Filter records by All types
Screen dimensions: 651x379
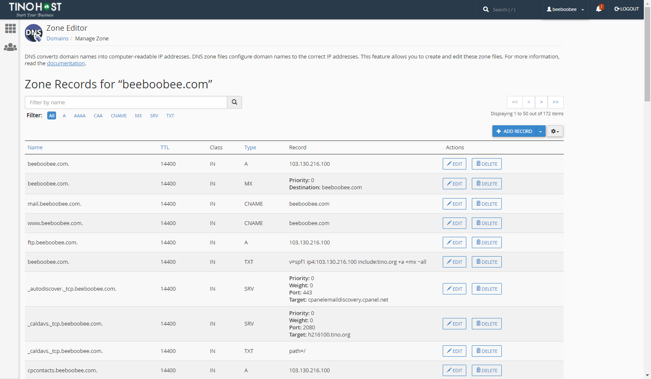coord(52,116)
